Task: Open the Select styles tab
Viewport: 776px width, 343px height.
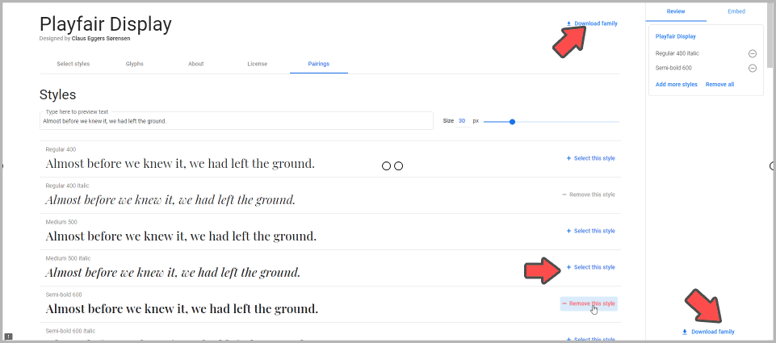Action: pos(73,64)
